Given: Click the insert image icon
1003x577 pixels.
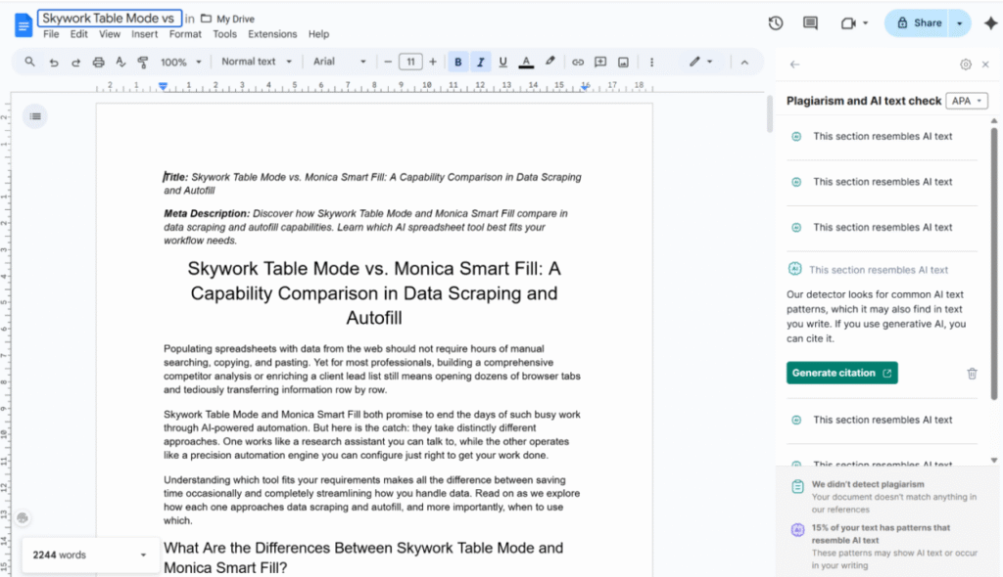Looking at the screenshot, I should coord(623,62).
